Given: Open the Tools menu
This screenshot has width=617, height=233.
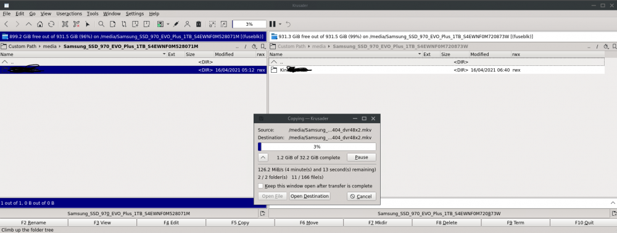Looking at the screenshot, I should (93, 14).
